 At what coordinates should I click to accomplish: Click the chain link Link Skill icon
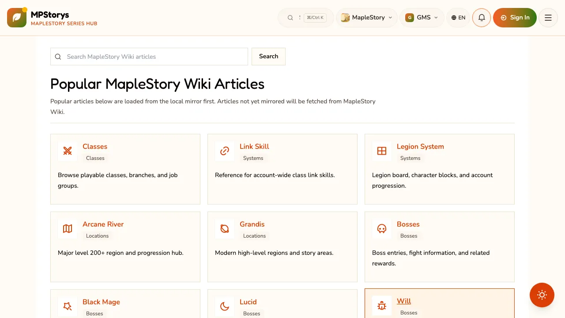225,151
